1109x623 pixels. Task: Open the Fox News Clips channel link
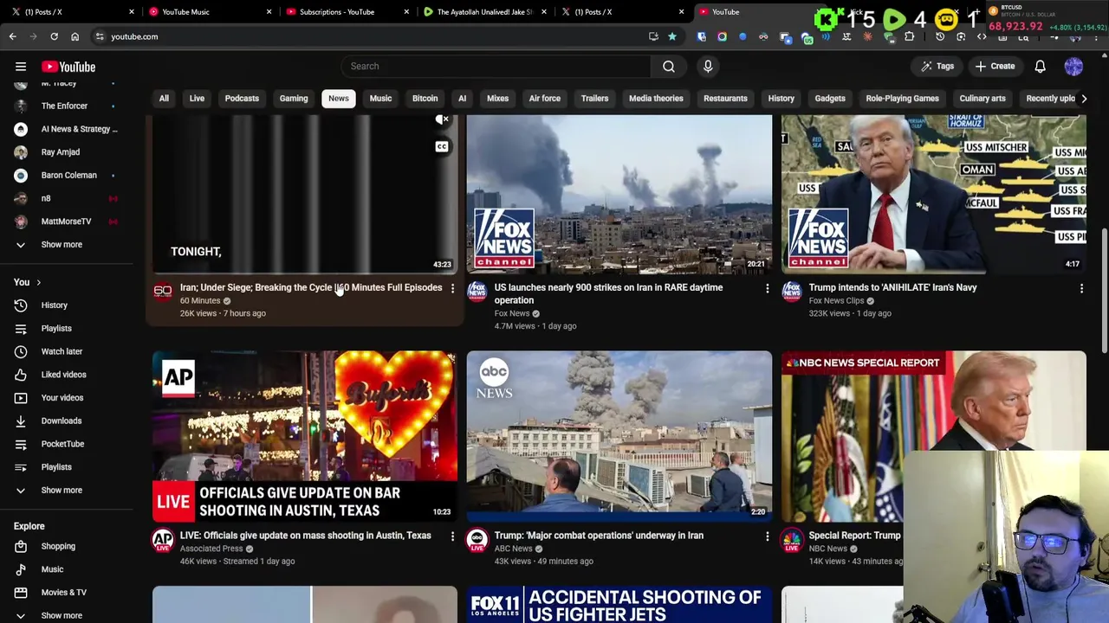(836, 300)
